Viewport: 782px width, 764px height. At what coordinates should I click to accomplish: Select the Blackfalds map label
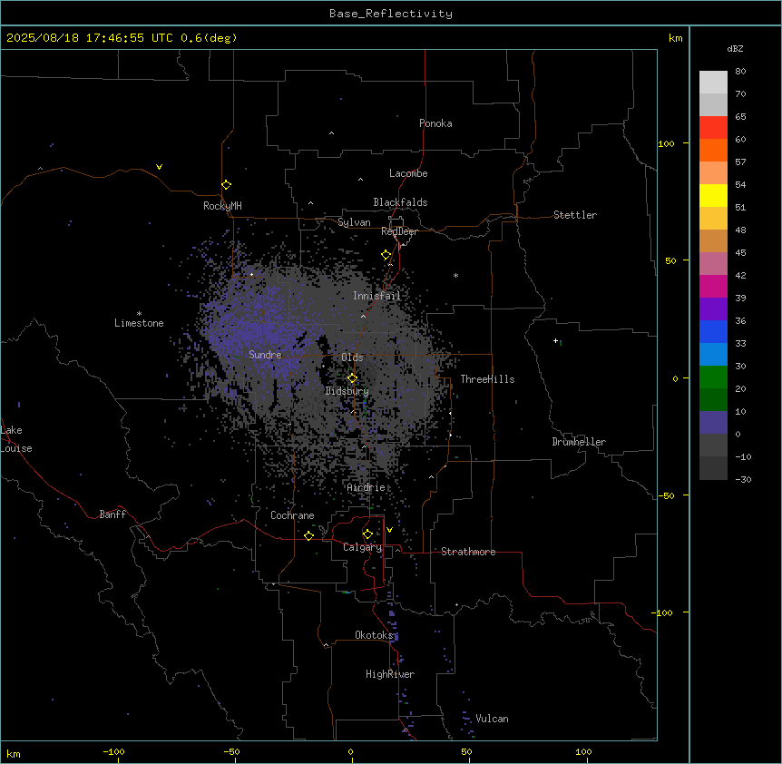pos(400,202)
